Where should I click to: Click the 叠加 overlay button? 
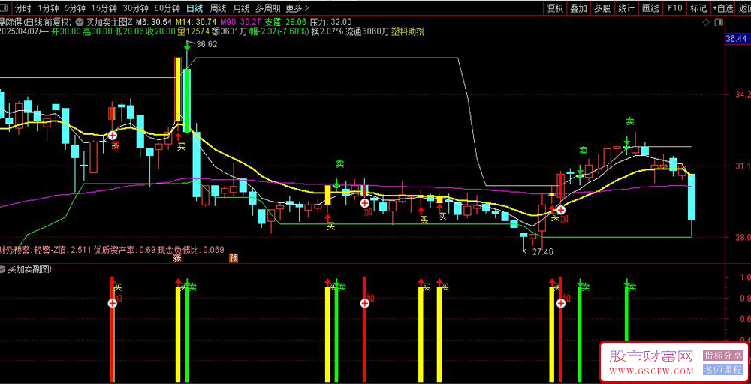[x=579, y=8]
